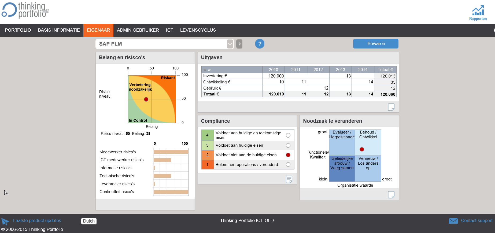Viewport: 495px width, 233px height.
Task: Click the Bewaren save button
Action: pyautogui.click(x=376, y=44)
